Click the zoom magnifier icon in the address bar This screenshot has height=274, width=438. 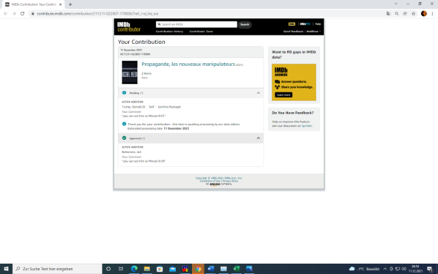397,14
